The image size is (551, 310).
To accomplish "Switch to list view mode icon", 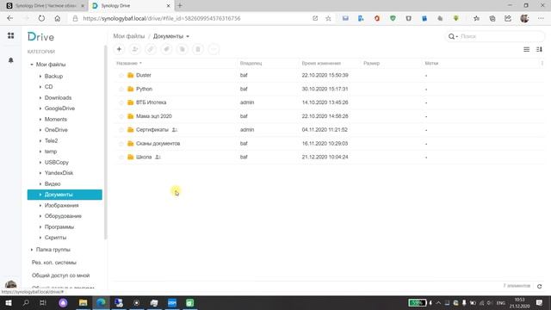I will coord(526,50).
